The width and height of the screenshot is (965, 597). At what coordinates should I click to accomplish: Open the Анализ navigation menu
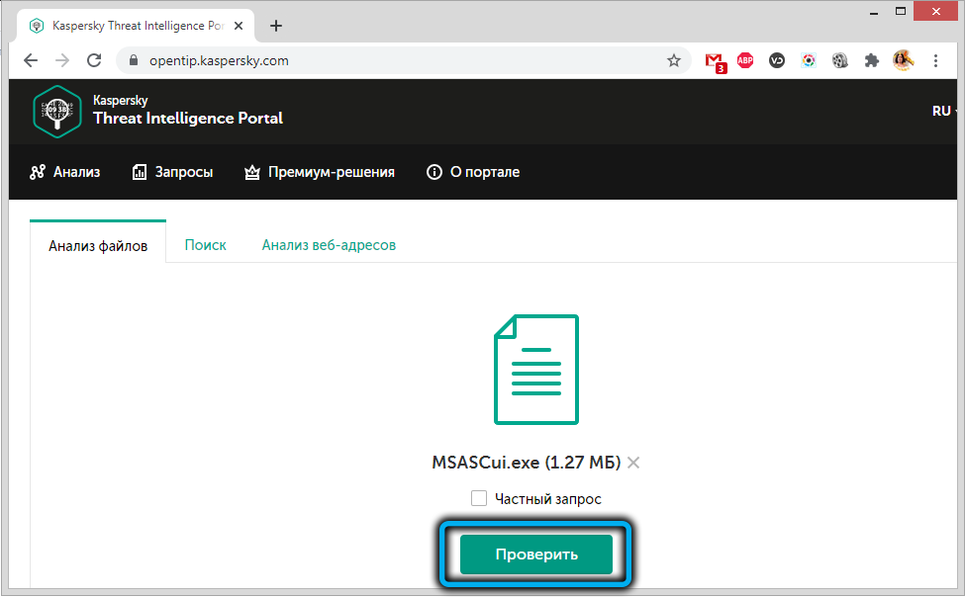point(65,172)
